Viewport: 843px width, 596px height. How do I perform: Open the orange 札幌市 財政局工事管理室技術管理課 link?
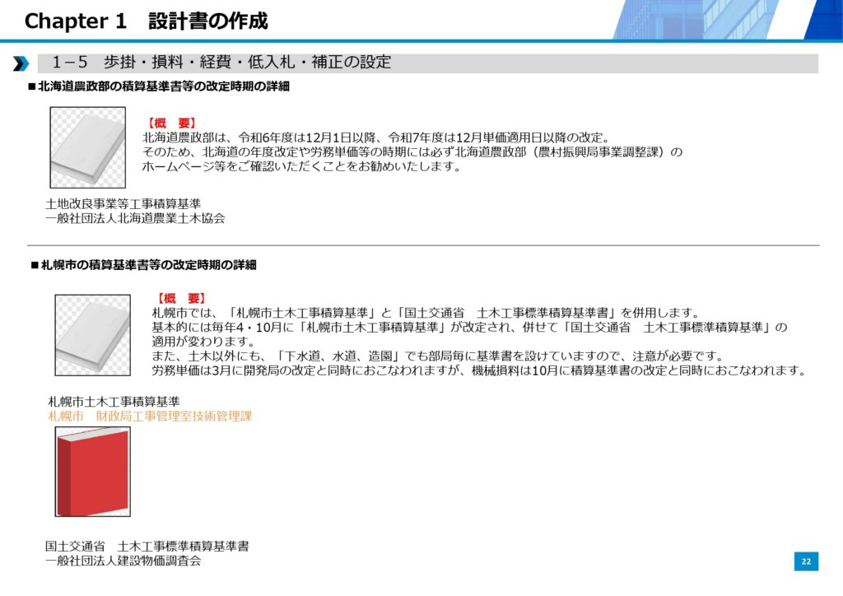(150, 417)
